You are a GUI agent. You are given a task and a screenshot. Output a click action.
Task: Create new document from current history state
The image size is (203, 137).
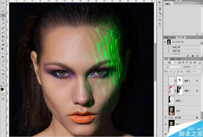click(x=188, y=56)
